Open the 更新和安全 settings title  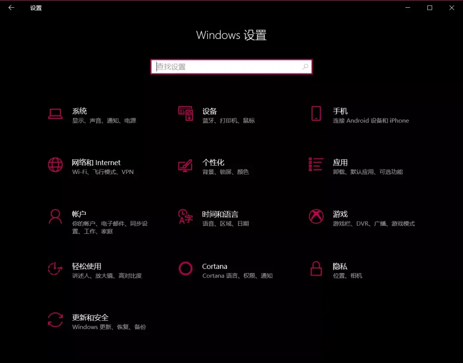tap(90, 318)
